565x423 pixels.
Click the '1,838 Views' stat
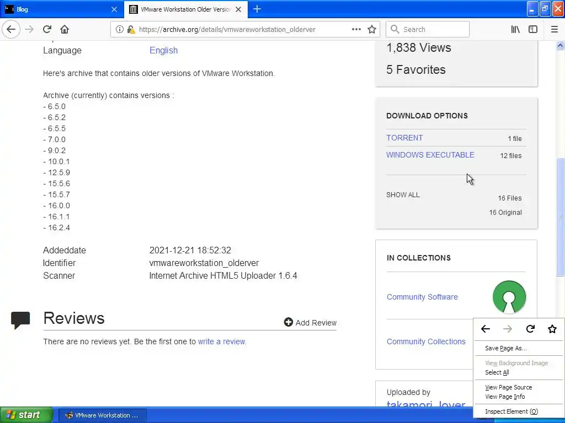pos(419,47)
